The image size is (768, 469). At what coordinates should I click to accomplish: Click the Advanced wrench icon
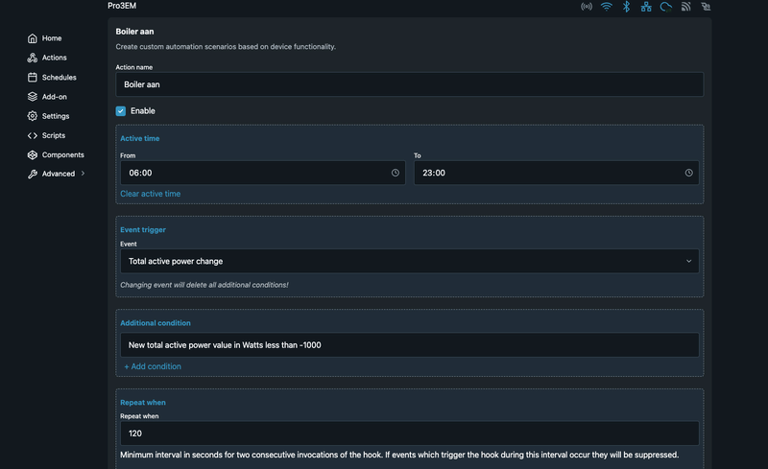click(x=33, y=174)
